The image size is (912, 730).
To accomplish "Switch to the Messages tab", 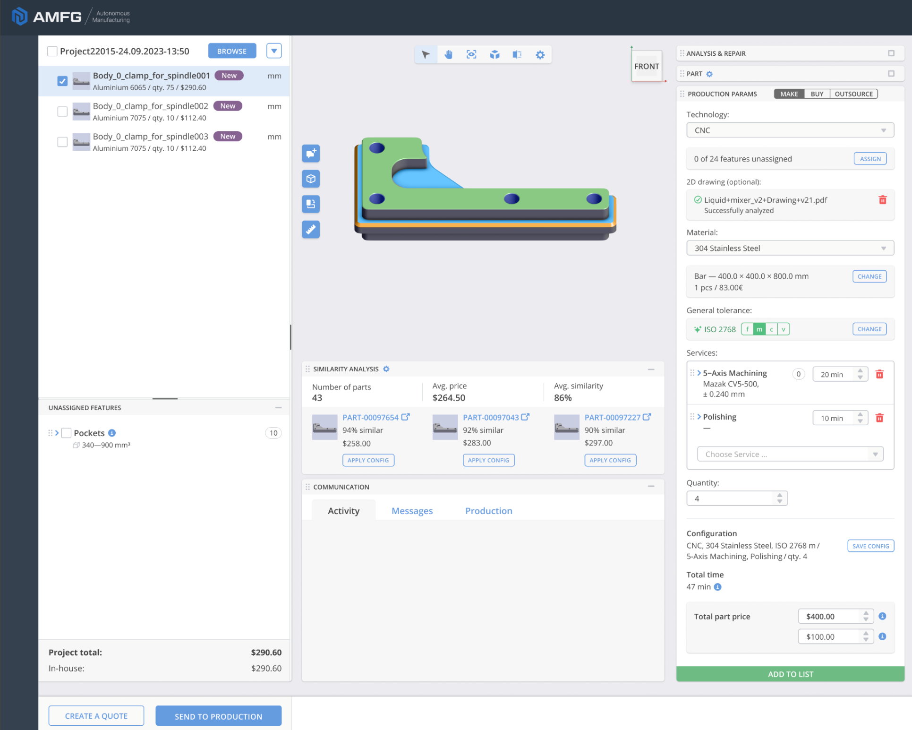I will pos(411,511).
